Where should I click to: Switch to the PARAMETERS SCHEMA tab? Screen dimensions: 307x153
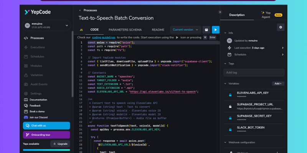[x=125, y=29]
